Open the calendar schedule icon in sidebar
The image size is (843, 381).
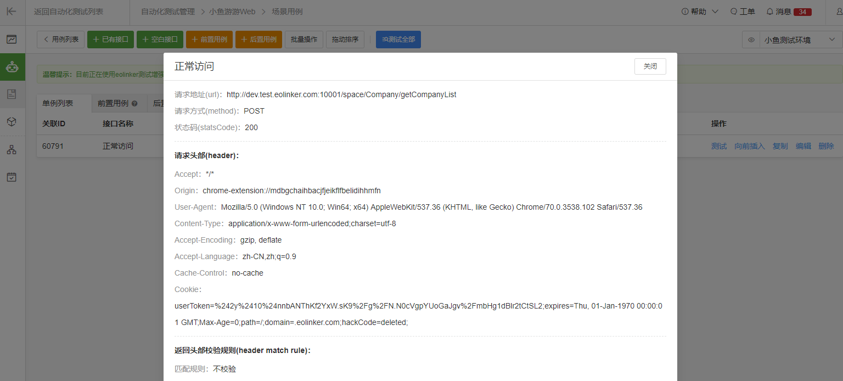12,177
